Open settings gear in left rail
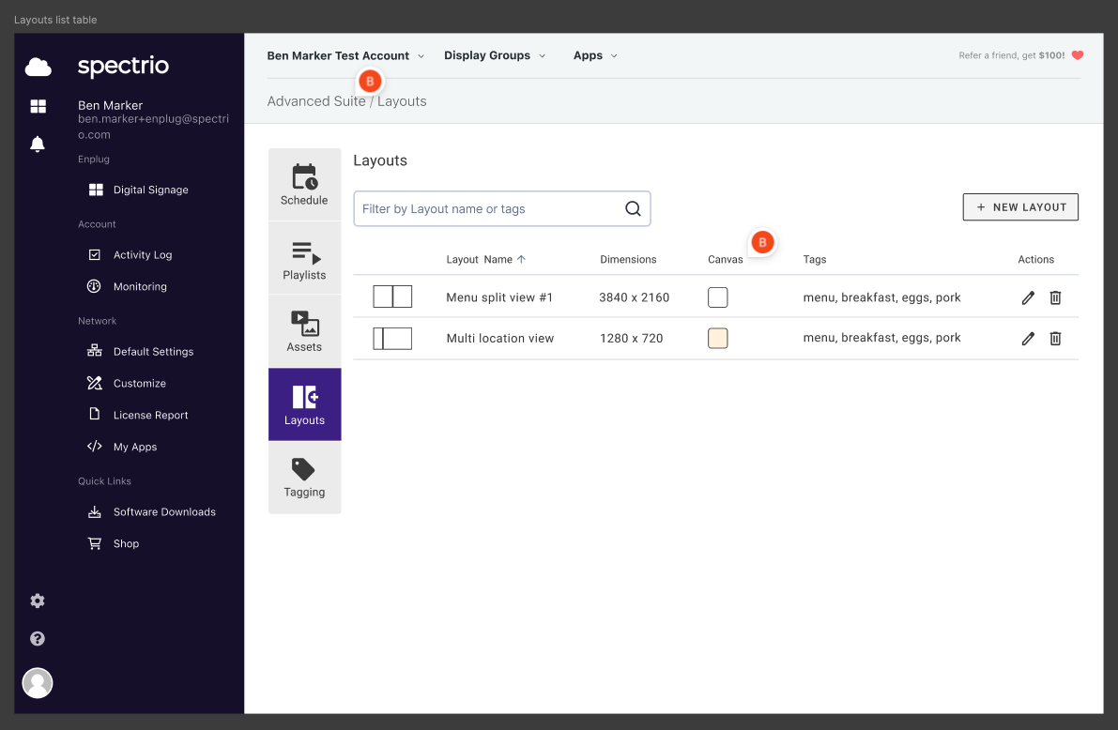 click(38, 601)
